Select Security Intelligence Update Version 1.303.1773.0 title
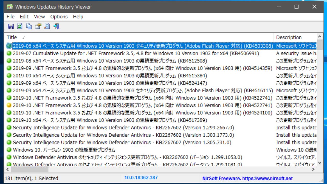 click(x=123, y=135)
